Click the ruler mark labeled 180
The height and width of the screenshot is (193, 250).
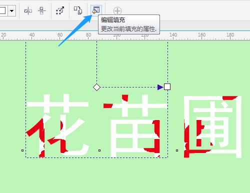pos(230,35)
